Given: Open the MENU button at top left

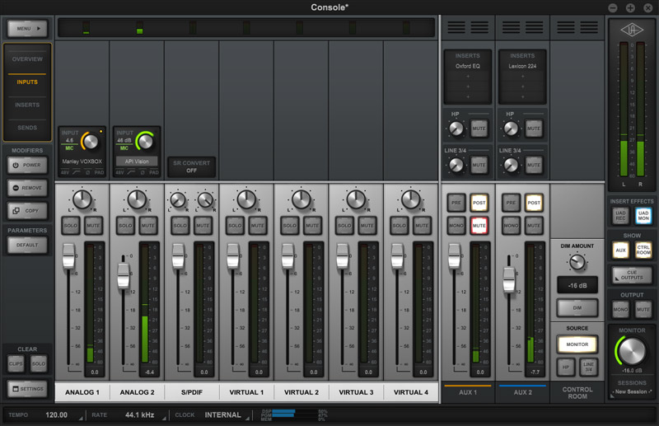Looking at the screenshot, I should tap(27, 29).
